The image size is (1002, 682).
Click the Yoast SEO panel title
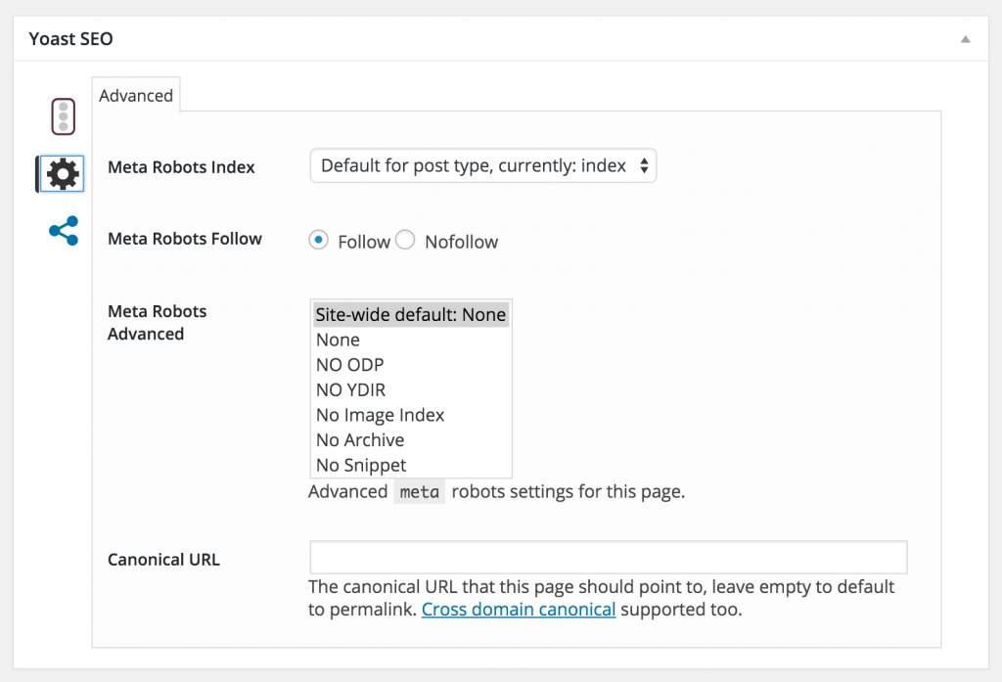click(70, 39)
